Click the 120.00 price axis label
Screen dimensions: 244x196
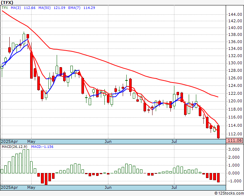coord(235,101)
